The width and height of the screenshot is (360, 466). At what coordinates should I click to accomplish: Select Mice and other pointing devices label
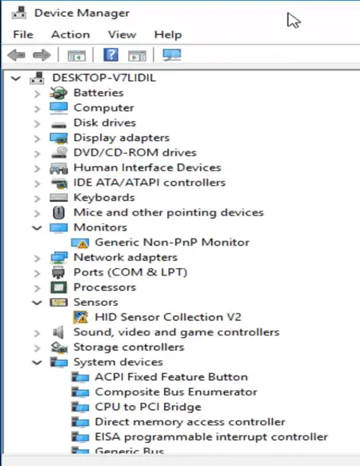click(169, 212)
